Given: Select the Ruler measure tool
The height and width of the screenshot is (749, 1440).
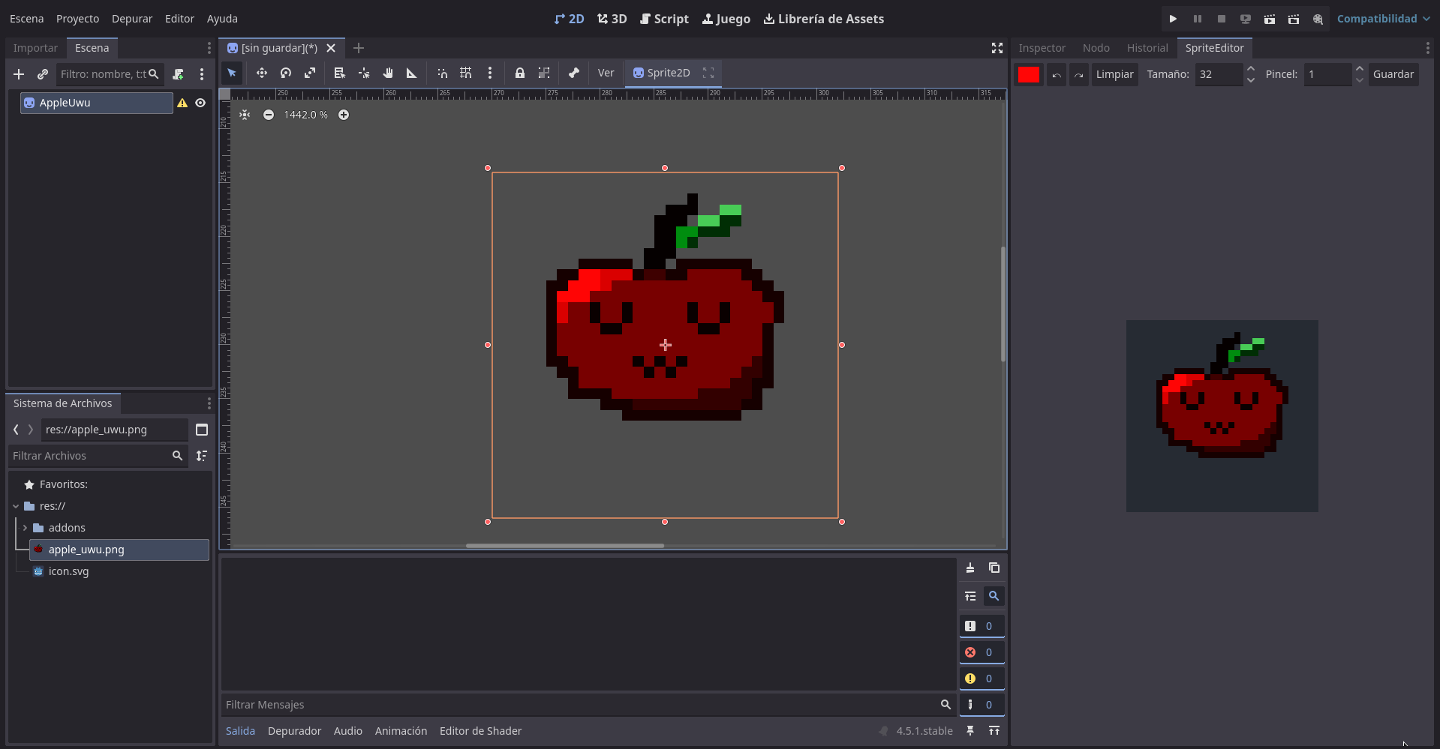Looking at the screenshot, I should pyautogui.click(x=412, y=73).
